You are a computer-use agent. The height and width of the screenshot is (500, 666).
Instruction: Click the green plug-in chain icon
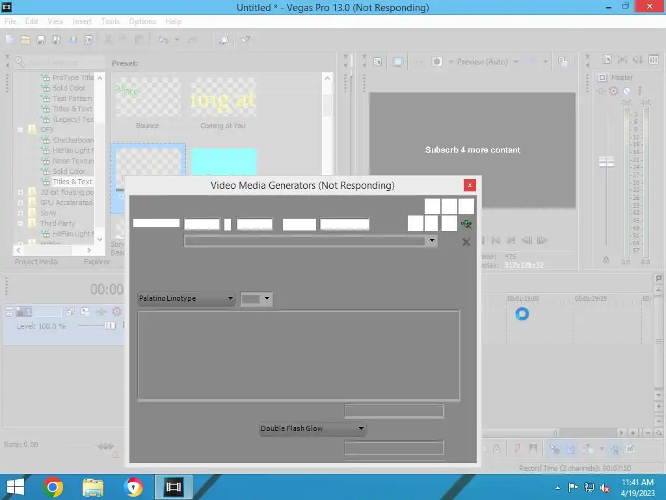(x=466, y=224)
